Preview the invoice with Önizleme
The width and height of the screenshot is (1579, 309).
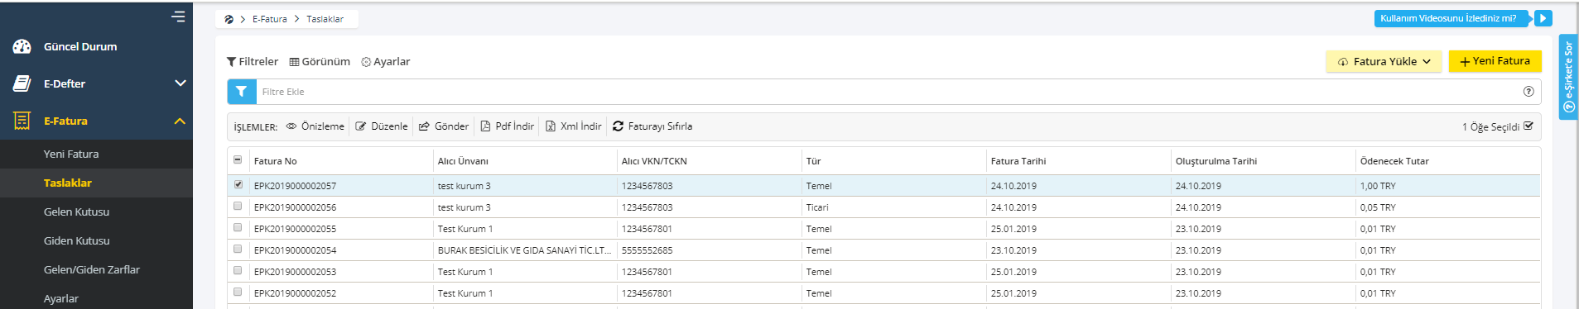click(x=315, y=126)
